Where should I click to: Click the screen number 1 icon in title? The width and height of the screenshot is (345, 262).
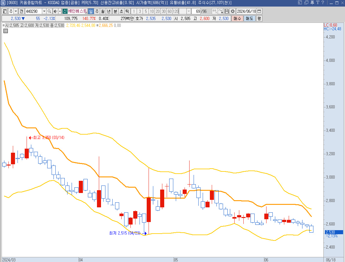coord(3,2)
